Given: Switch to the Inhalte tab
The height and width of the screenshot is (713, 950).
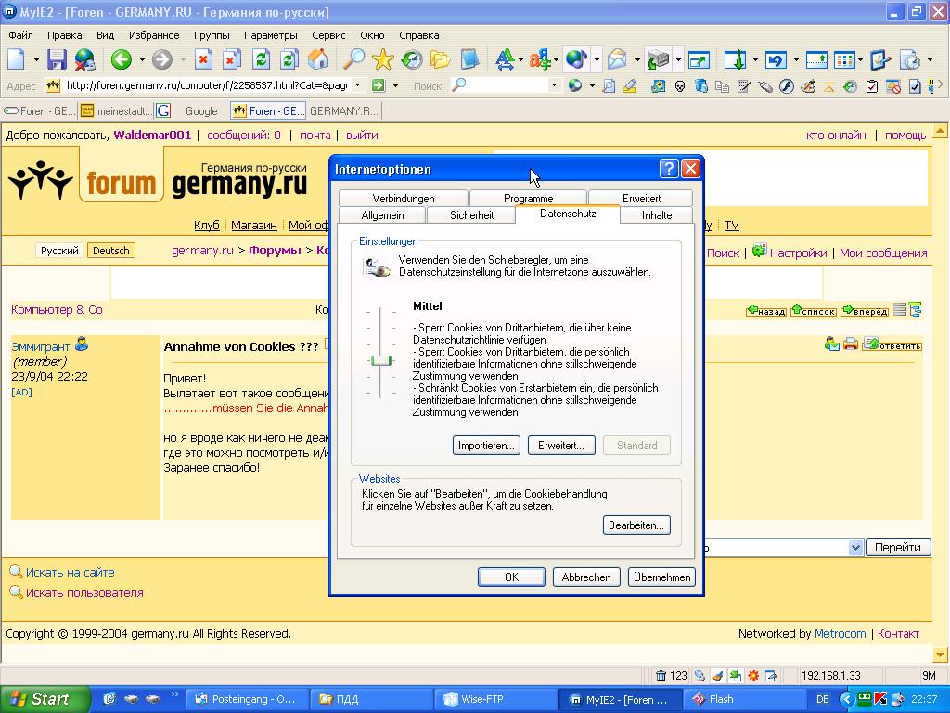Looking at the screenshot, I should tap(656, 214).
